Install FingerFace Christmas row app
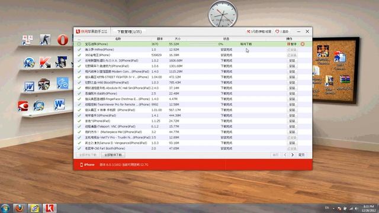 click(x=292, y=99)
